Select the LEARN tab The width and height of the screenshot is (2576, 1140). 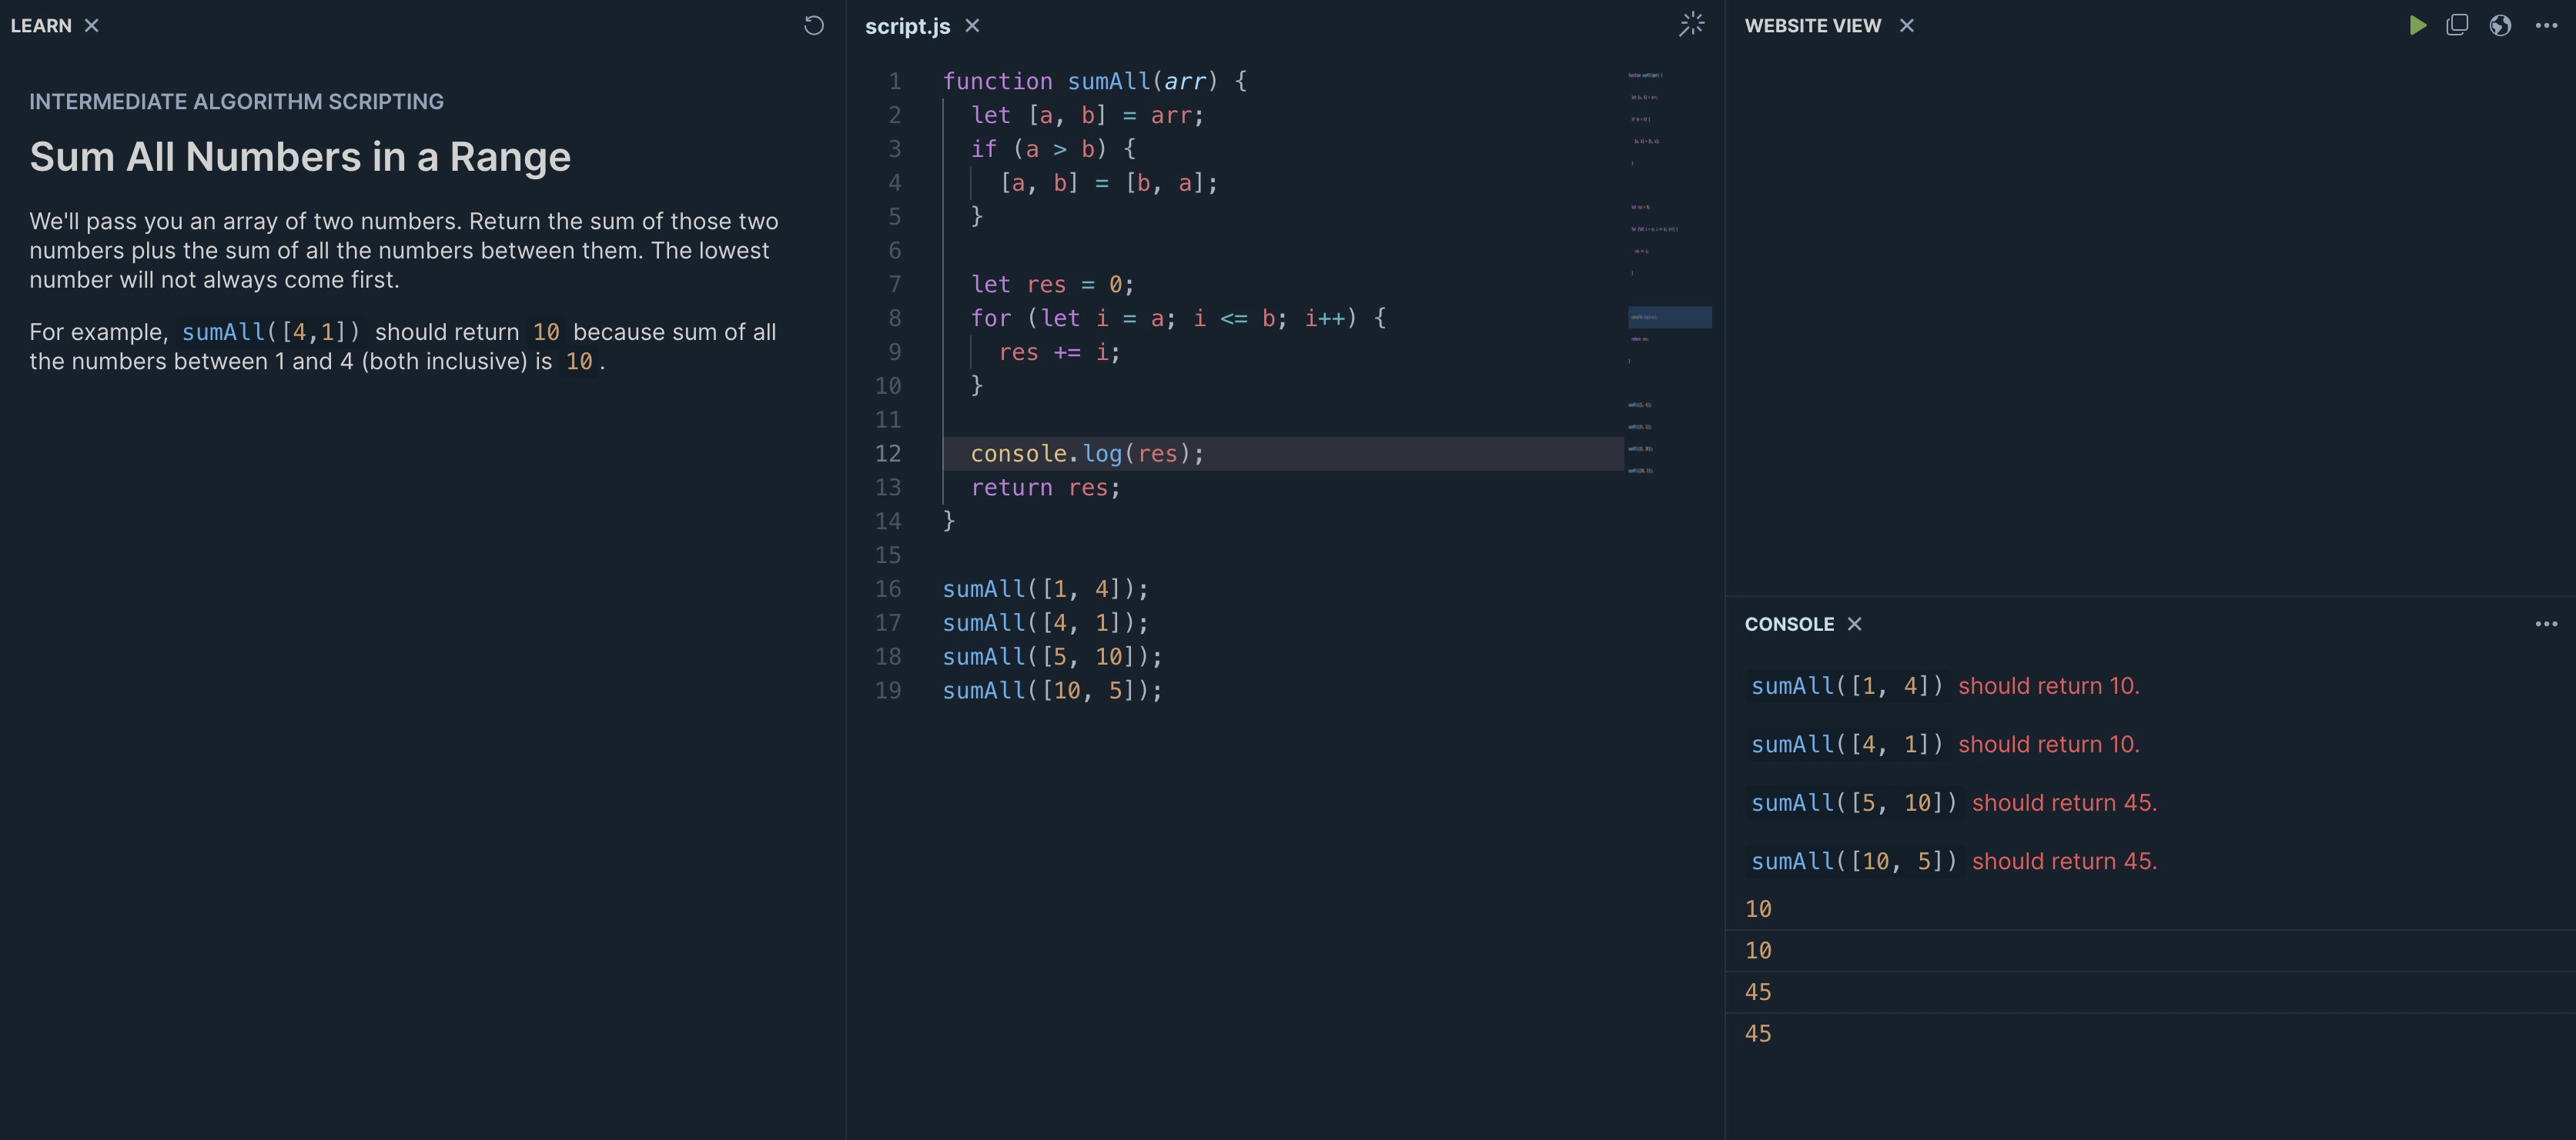pyautogui.click(x=41, y=25)
